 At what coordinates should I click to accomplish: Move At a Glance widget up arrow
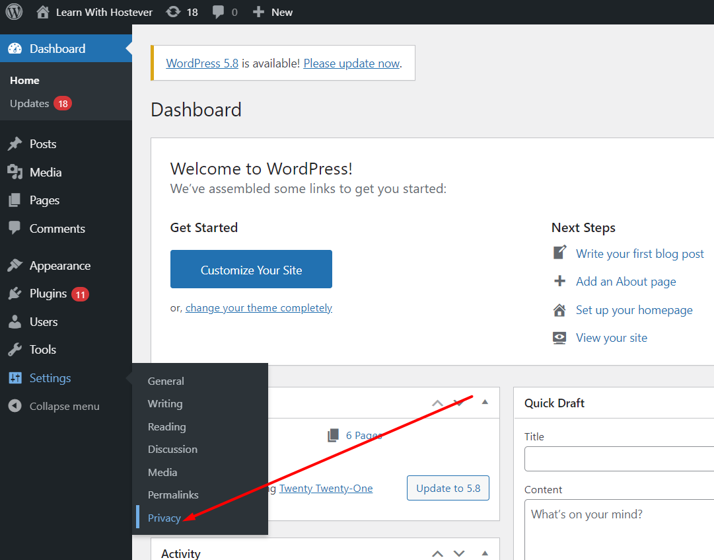click(438, 403)
